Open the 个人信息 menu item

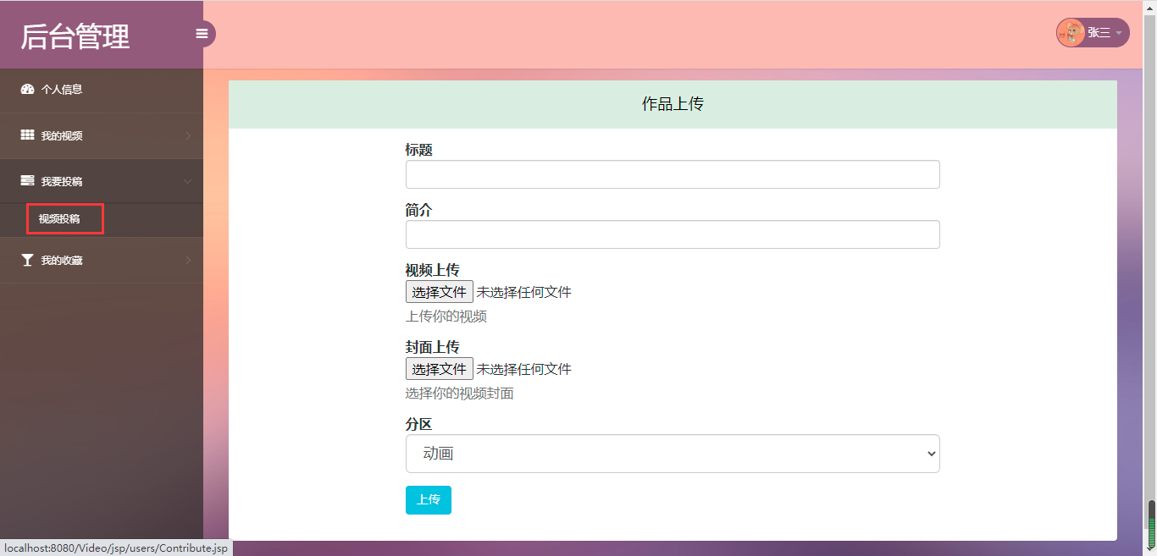tap(102, 90)
